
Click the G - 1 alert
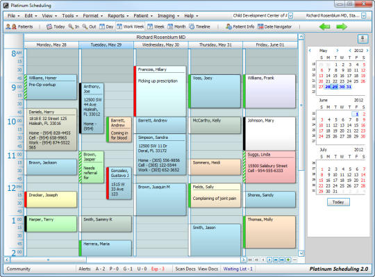[x=128, y=269]
